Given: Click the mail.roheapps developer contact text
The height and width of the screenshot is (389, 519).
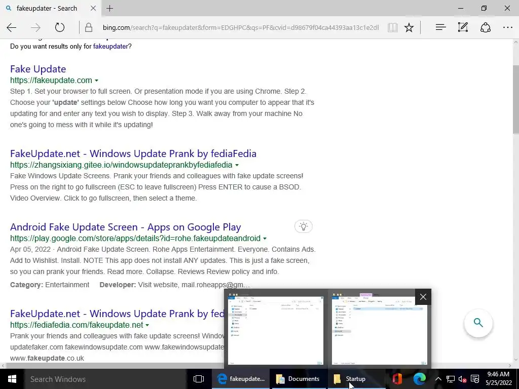Looking at the screenshot, I should click(x=215, y=285).
